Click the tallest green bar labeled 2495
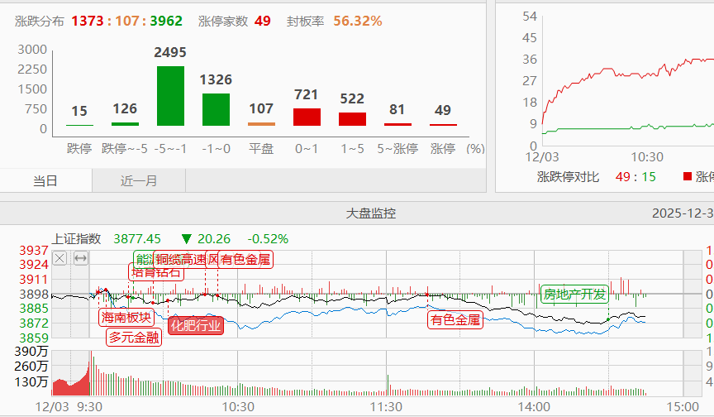The height and width of the screenshot is (417, 714). click(170, 95)
